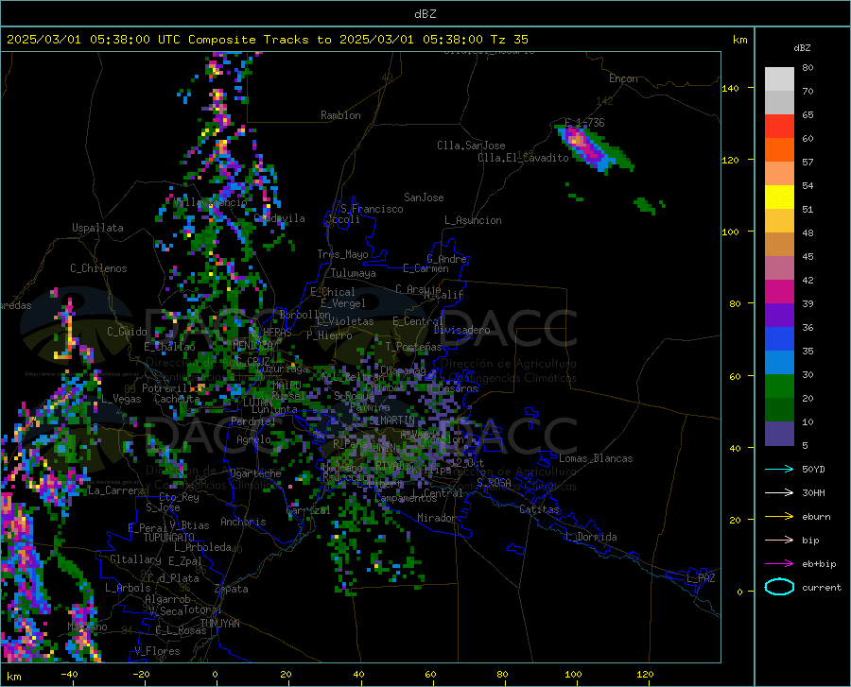Screen dimensions: 851x687
Task: Click the cyan 'current' ellipse legend symbol
Action: click(779, 587)
